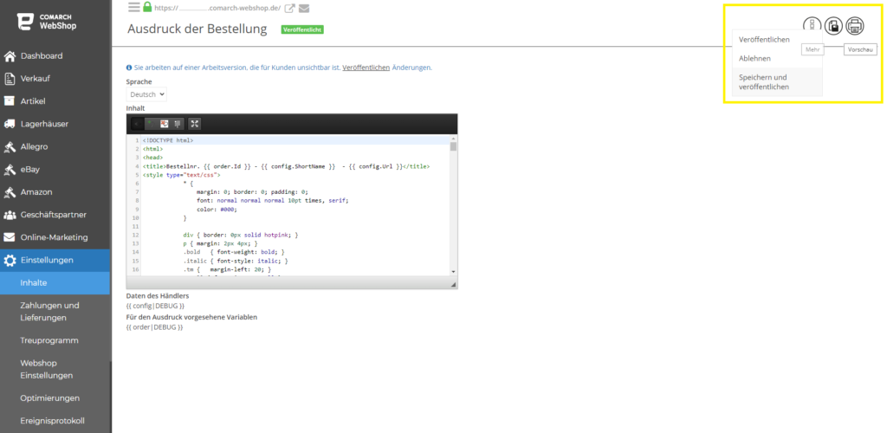Screen dimensions: 887x433
Task: Click the '{{ config|DEBUG }}' text
Action: tap(155, 306)
